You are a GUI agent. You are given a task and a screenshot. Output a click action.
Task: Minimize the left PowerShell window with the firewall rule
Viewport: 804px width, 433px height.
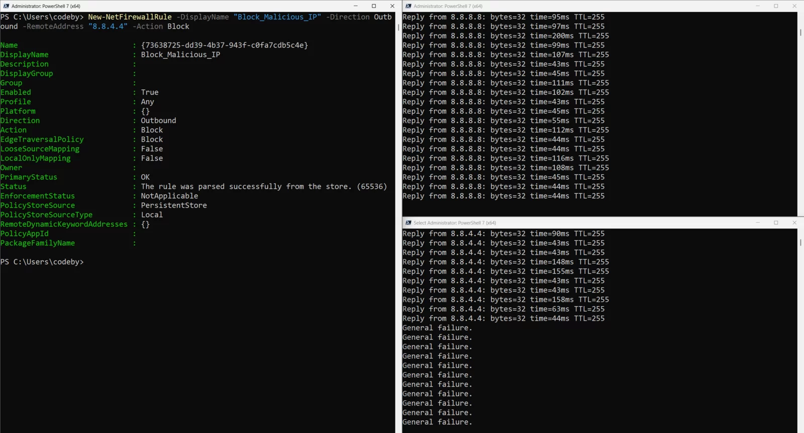pos(355,6)
